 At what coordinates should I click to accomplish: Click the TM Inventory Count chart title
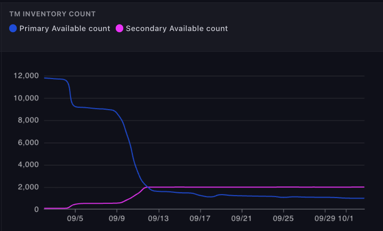pos(53,14)
